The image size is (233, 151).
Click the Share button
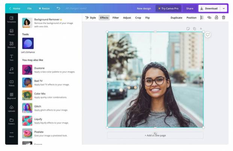click(190, 9)
